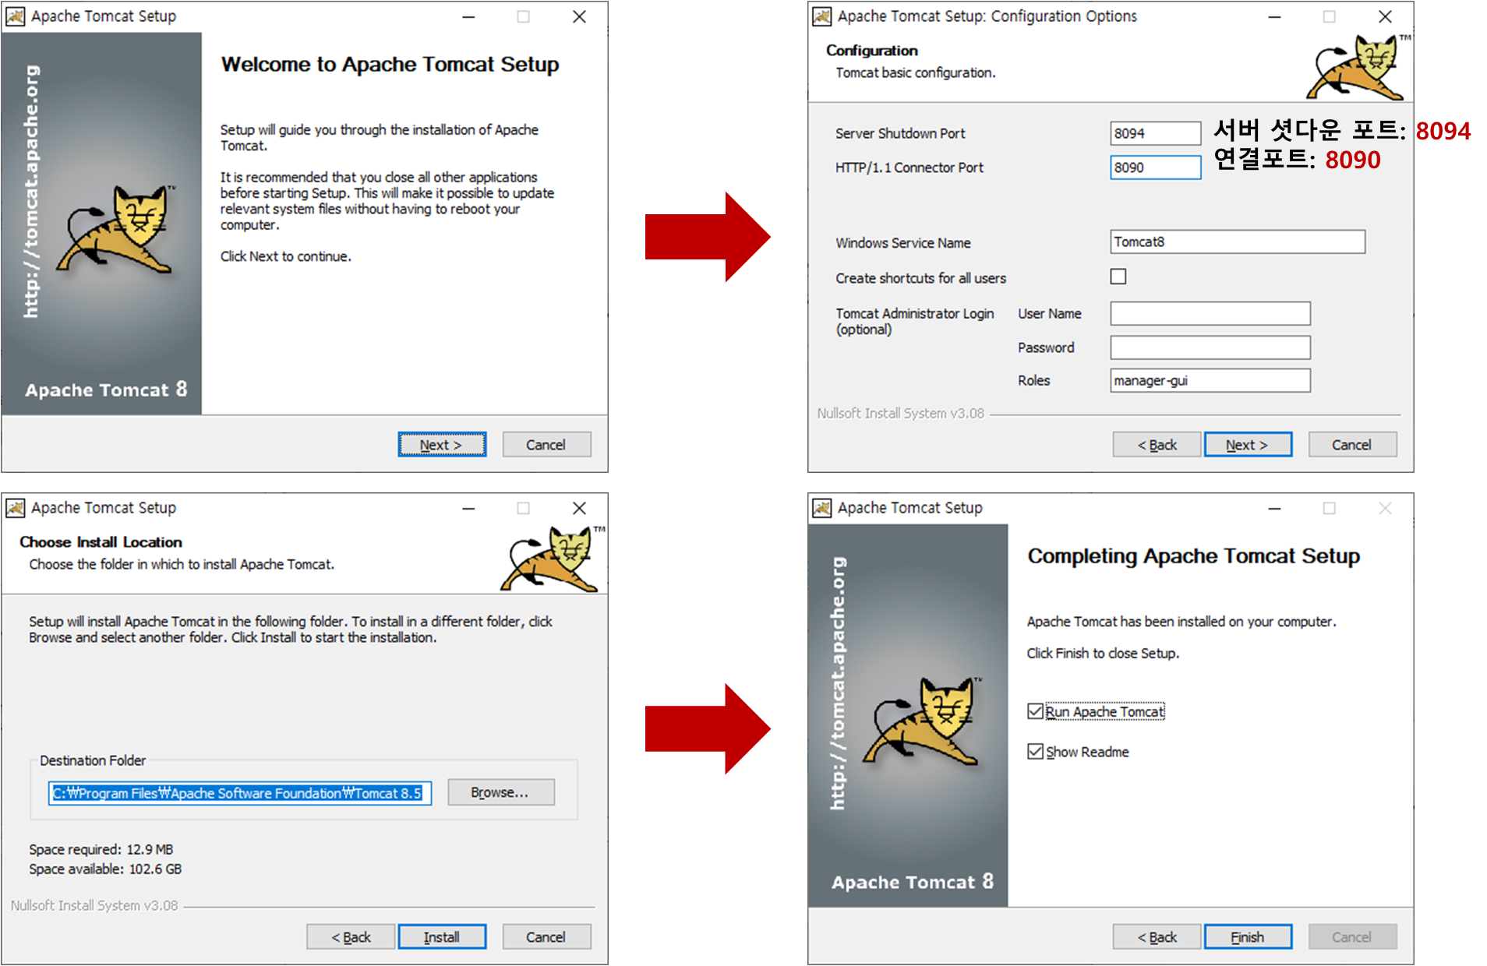Screen dimensions: 1487x966
Task: Go Back in Choose Install Location window
Action: pos(351,937)
